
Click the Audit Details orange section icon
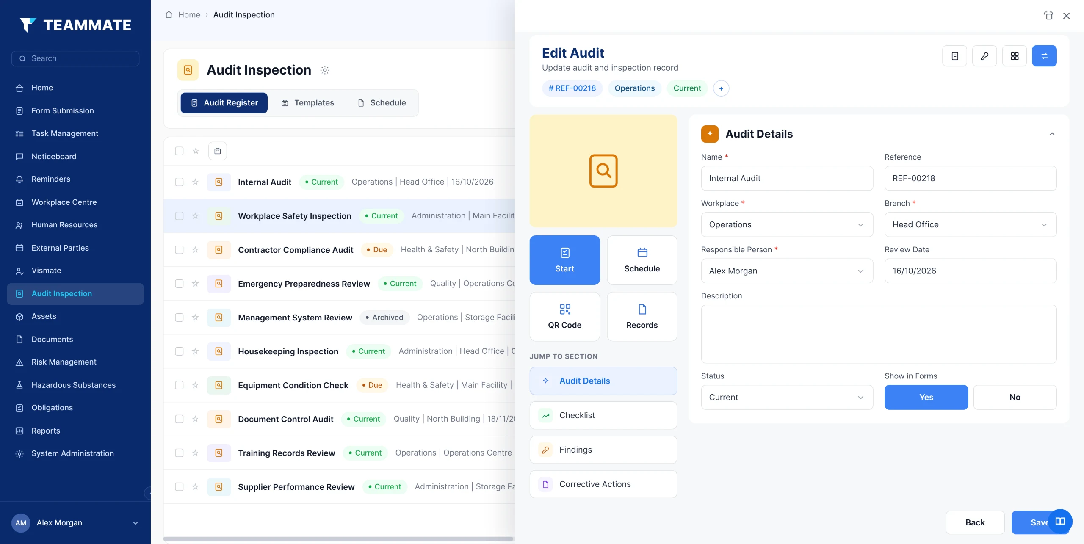click(710, 134)
